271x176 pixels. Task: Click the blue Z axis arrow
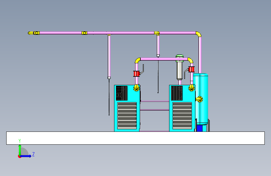point(26,156)
